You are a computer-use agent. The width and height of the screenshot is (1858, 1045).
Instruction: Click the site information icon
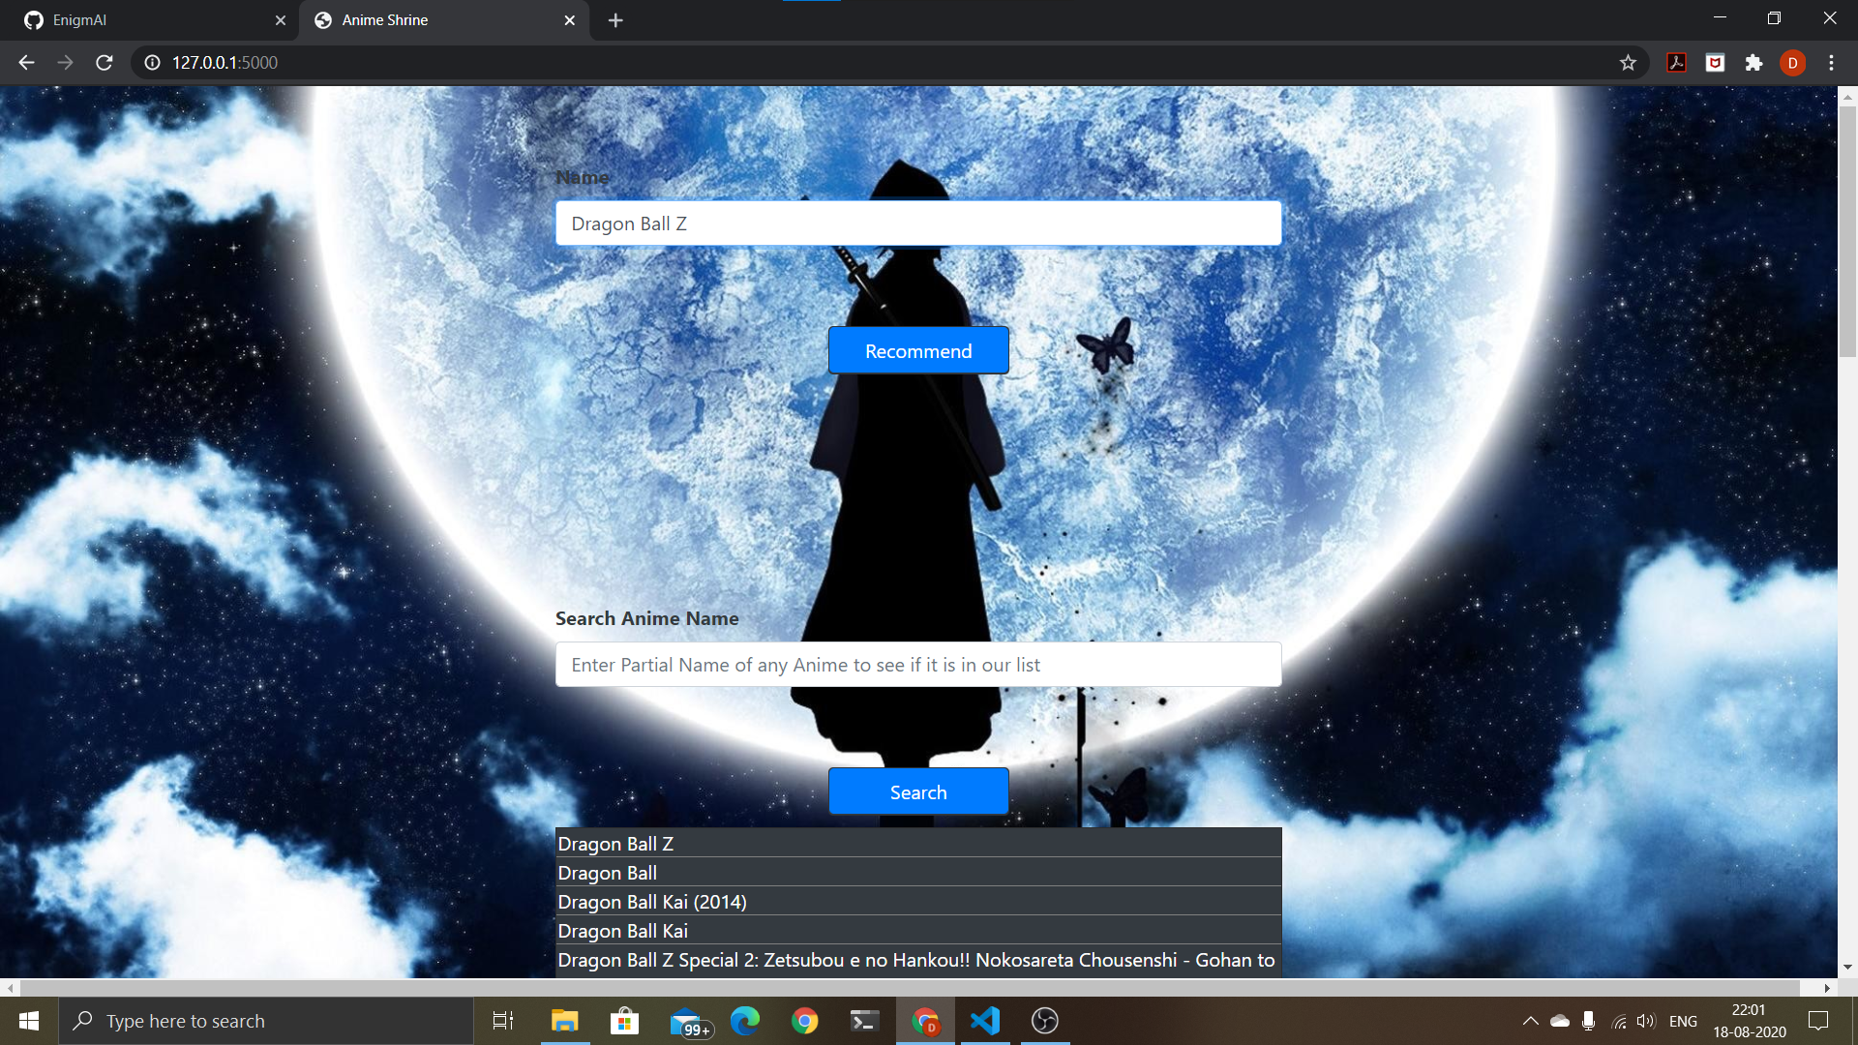152,63
